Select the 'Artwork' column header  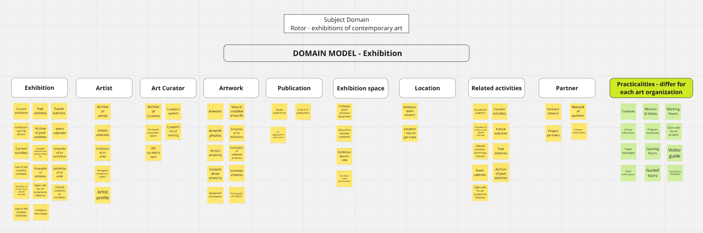(231, 88)
